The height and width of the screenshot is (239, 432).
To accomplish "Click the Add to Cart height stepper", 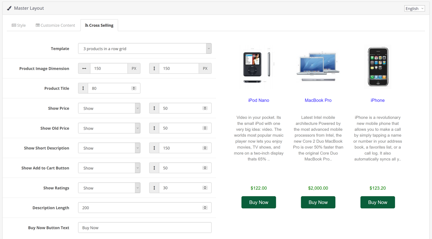I will point(205,168).
